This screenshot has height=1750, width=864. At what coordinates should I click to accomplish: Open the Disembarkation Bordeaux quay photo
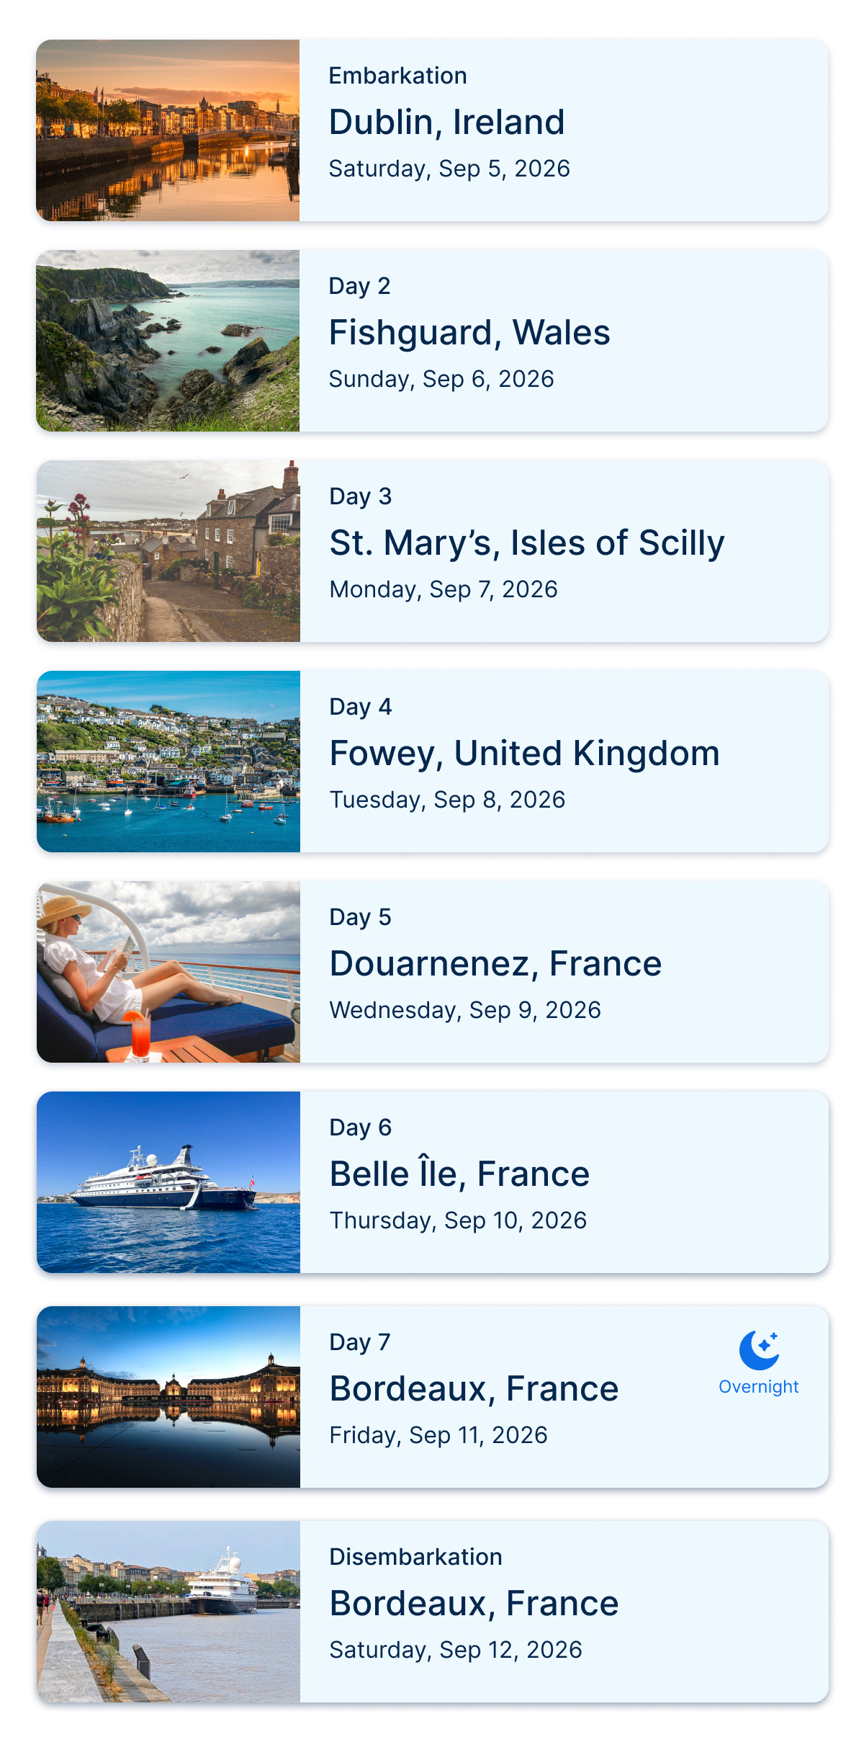click(x=168, y=1612)
